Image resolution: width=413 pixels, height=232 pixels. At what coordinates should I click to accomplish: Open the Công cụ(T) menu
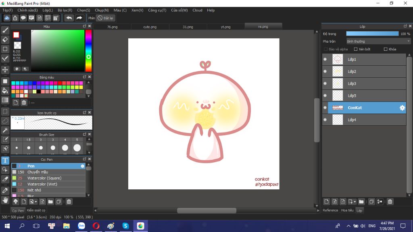pyautogui.click(x=157, y=10)
